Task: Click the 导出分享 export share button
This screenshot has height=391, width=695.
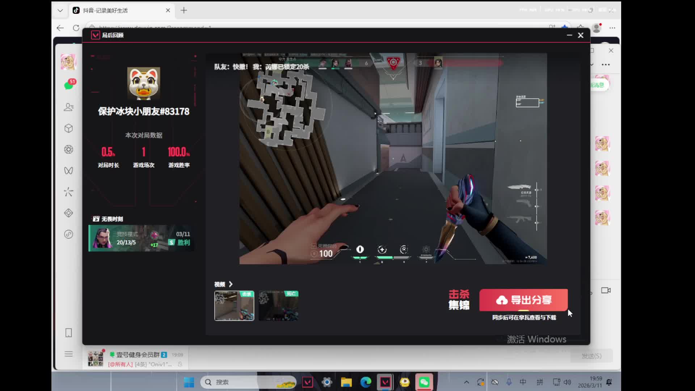Action: [x=523, y=300]
